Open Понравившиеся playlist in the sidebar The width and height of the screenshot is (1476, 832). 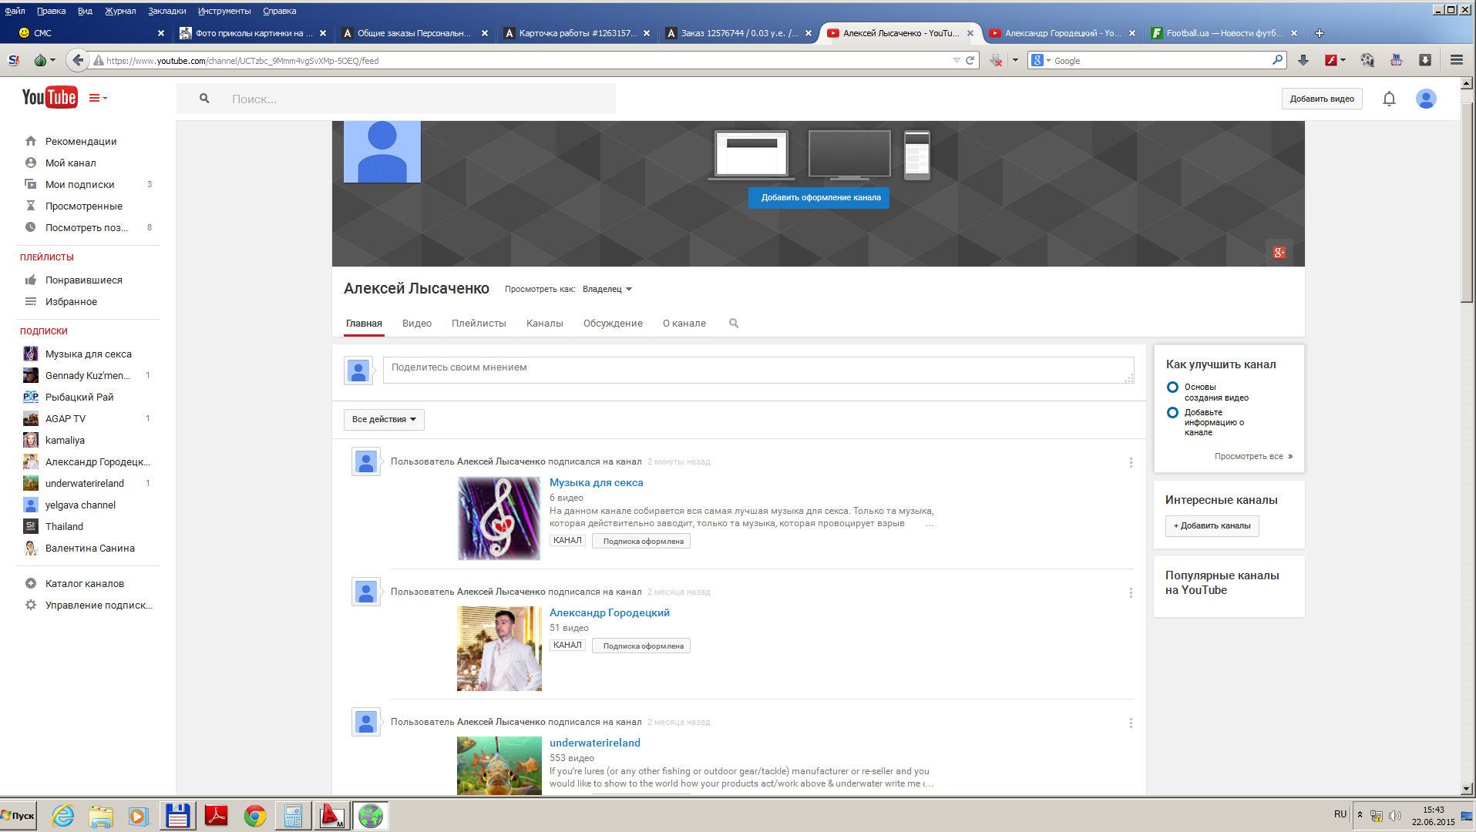(84, 280)
